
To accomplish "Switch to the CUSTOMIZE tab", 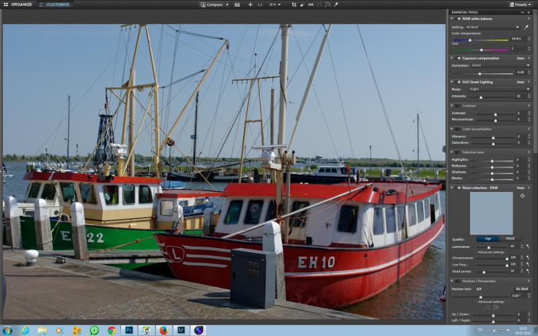I will point(54,5).
